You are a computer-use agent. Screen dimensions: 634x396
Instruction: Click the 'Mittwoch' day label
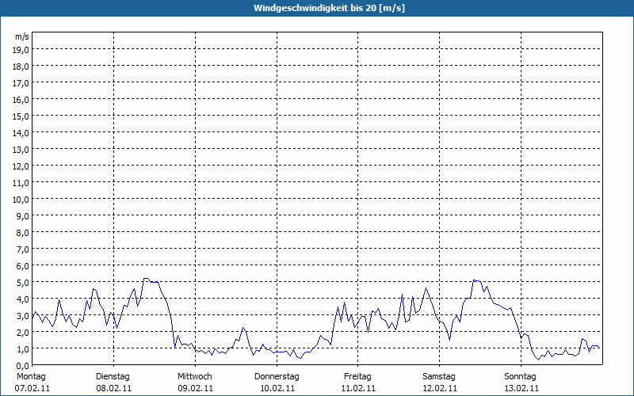(x=195, y=377)
